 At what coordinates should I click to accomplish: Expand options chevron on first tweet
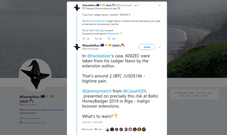pyautogui.click(x=159, y=6)
